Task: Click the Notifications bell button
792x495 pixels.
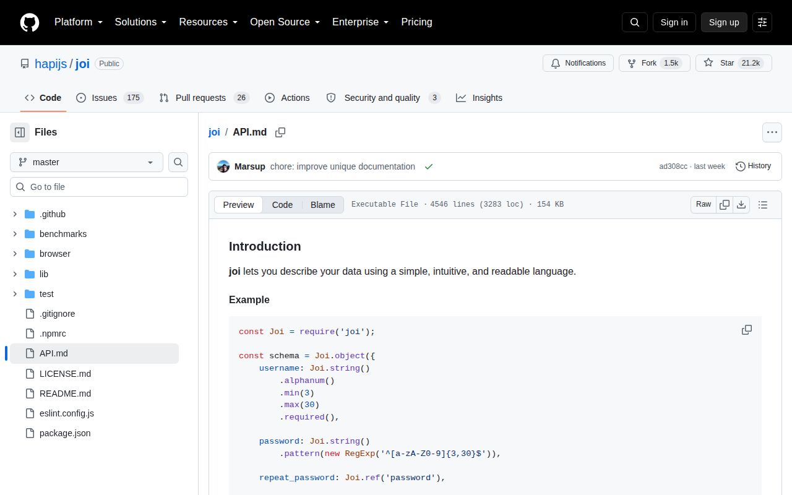Action: pyautogui.click(x=578, y=63)
